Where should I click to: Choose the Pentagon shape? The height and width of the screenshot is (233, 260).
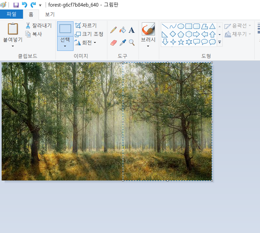pos(181,34)
